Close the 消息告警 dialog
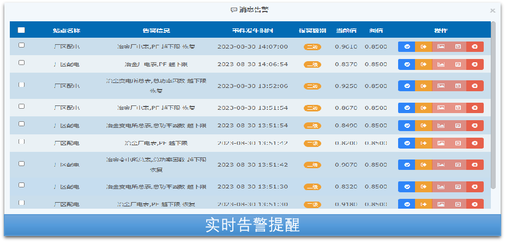Viewport: 505px width, 242px height. pyautogui.click(x=492, y=10)
